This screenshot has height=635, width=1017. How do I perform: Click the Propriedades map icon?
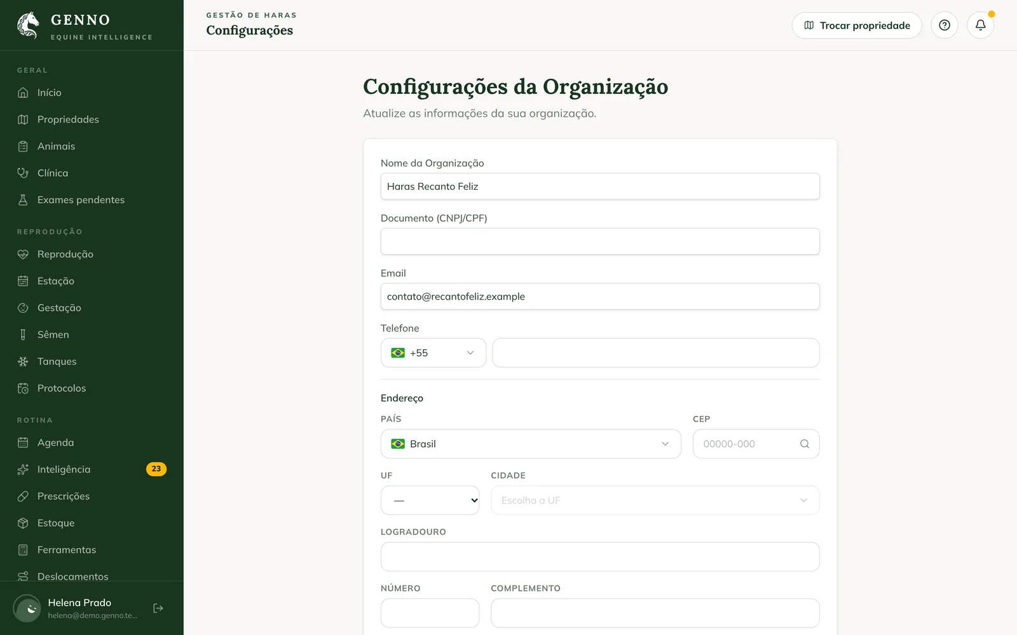(x=23, y=119)
